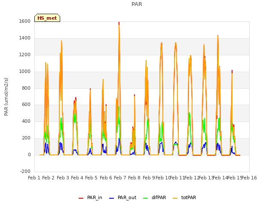This screenshot has height=206, width=275.
Task: Click the Feb 3 x-axis label
Action: coord(63,178)
